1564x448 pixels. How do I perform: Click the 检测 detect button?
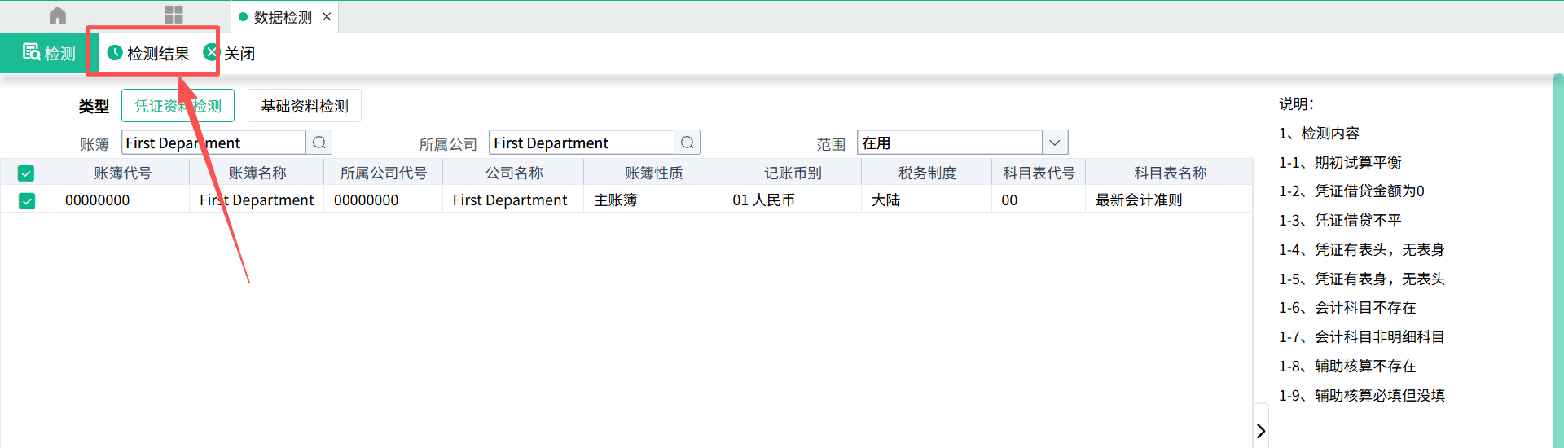[x=49, y=54]
